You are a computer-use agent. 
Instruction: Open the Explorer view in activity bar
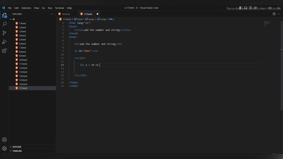point(4,15)
